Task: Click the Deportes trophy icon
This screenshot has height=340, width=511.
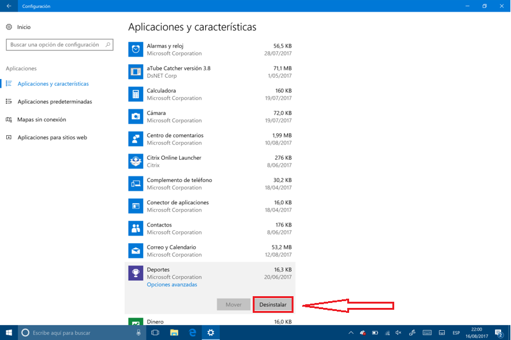Action: (x=135, y=273)
